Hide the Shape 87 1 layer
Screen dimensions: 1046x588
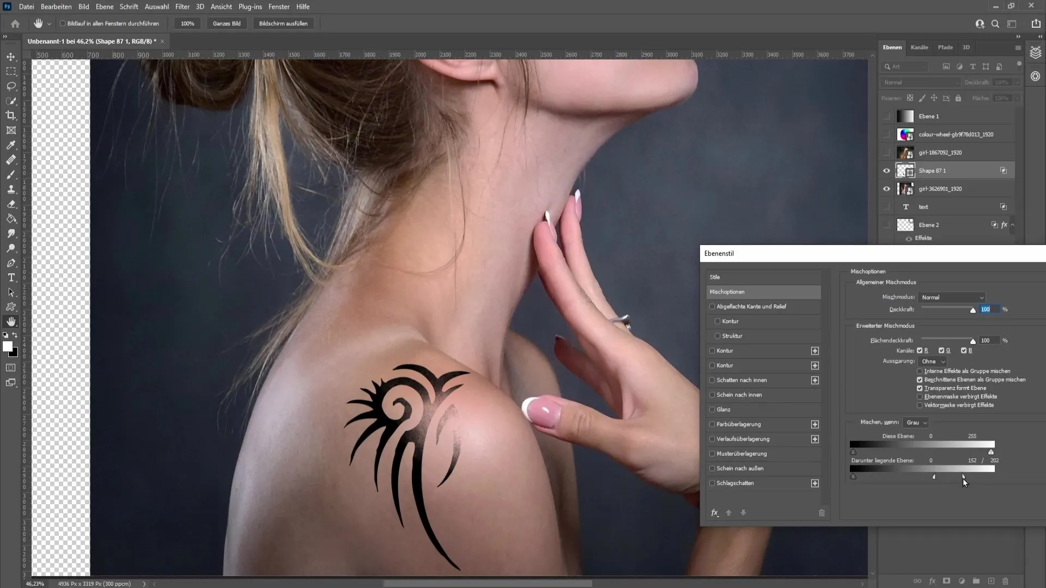pyautogui.click(x=886, y=171)
